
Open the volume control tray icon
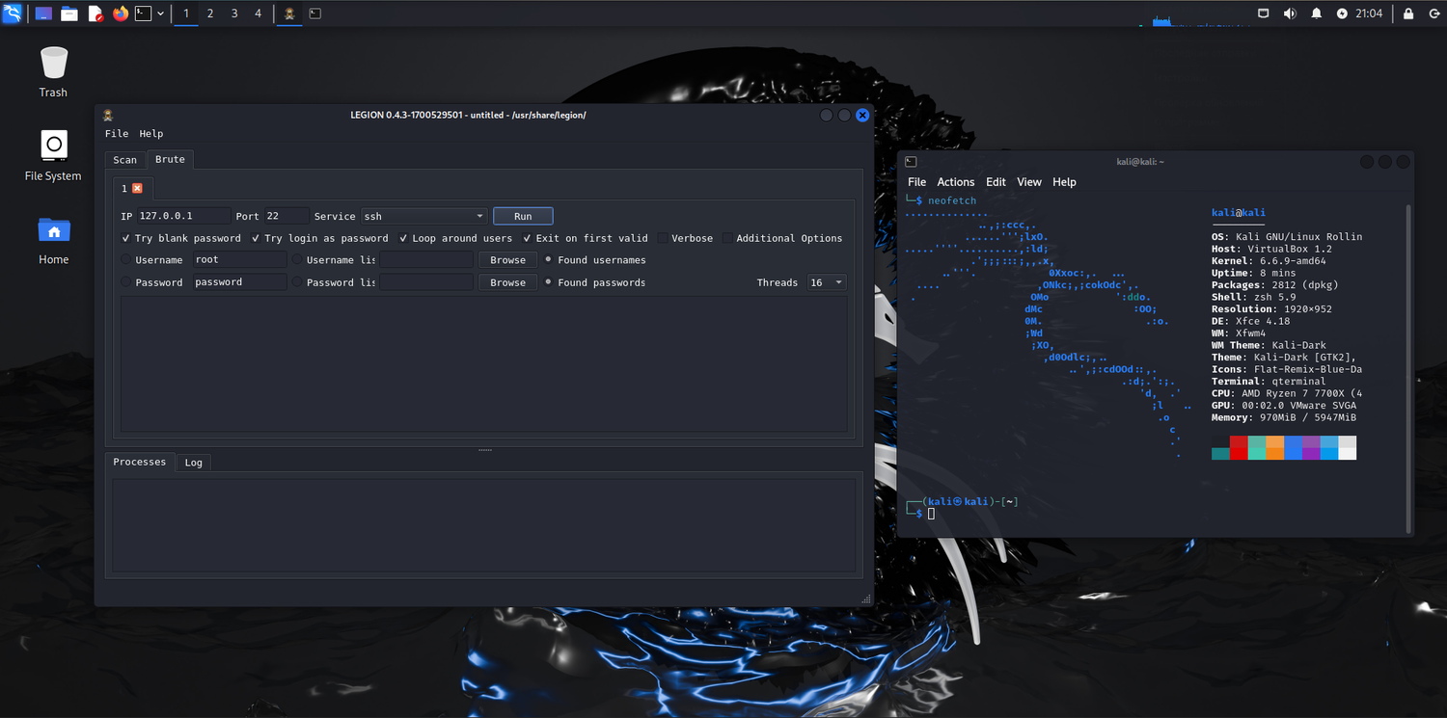(x=1290, y=13)
